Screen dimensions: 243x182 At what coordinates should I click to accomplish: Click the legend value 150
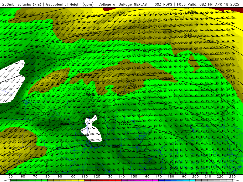click(134, 177)
